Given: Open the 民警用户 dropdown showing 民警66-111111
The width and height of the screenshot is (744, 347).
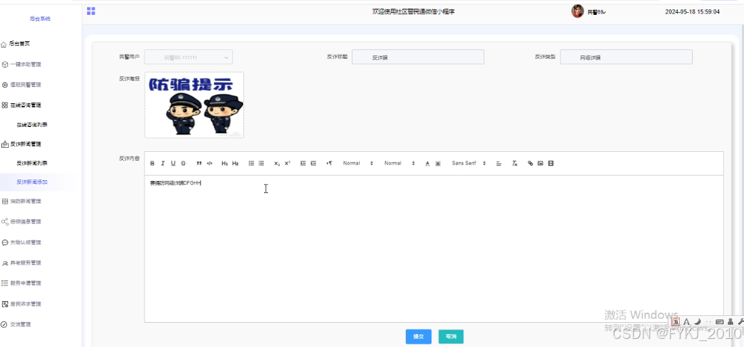Looking at the screenshot, I should click(188, 57).
